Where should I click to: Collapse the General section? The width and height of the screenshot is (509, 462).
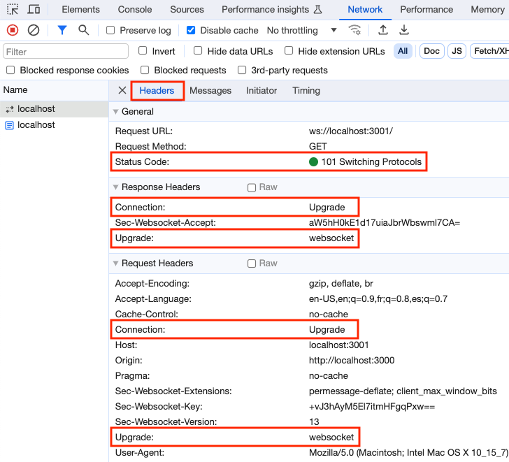[115, 112]
